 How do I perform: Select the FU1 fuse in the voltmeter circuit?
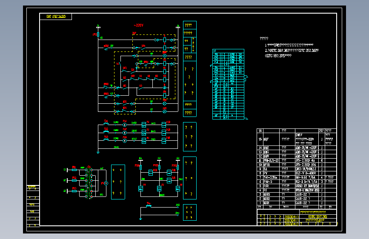click(74, 170)
